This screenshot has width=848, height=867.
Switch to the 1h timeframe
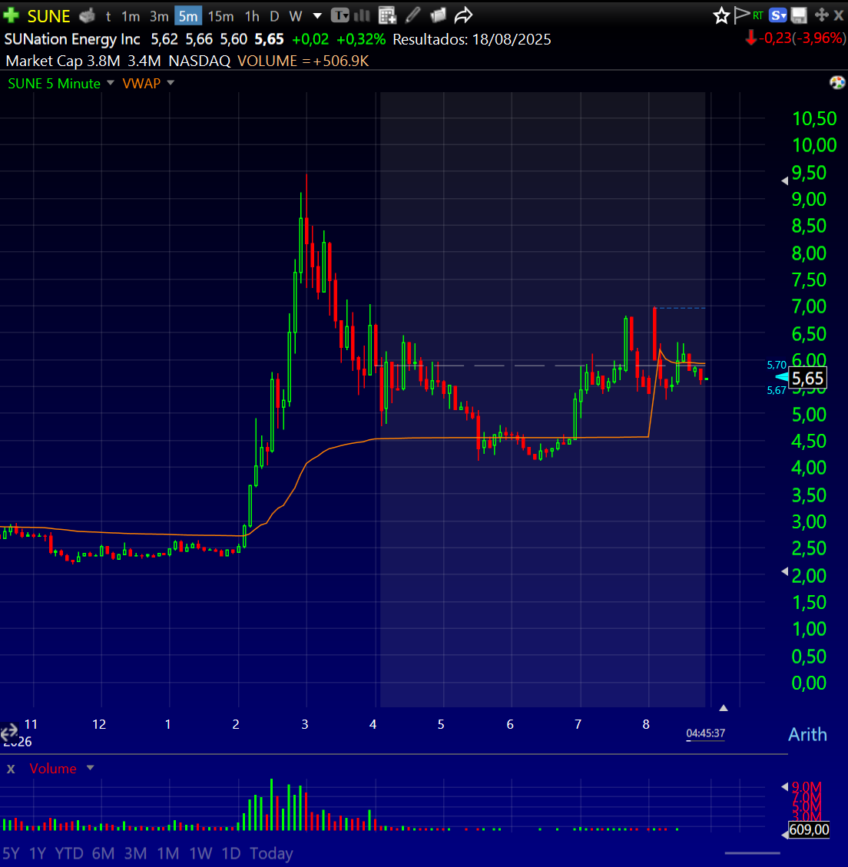252,16
